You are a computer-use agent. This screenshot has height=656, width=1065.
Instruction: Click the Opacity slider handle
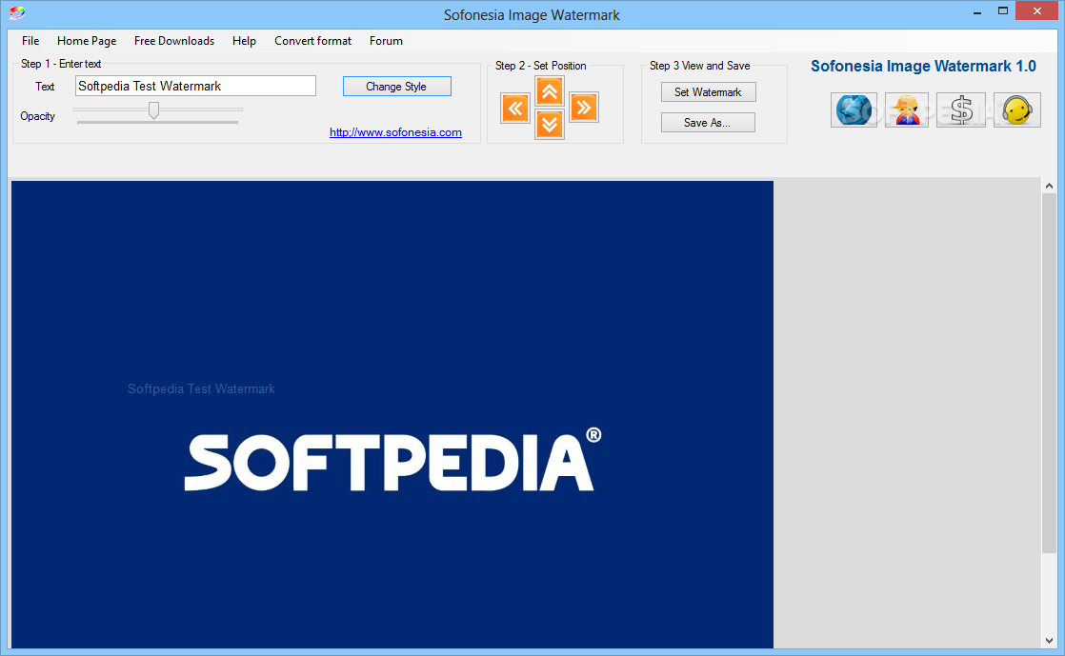pyautogui.click(x=153, y=110)
